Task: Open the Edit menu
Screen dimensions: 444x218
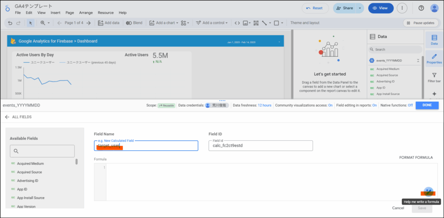Action: click(x=29, y=13)
